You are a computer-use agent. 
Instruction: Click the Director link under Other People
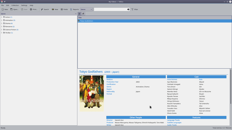coord(110,120)
